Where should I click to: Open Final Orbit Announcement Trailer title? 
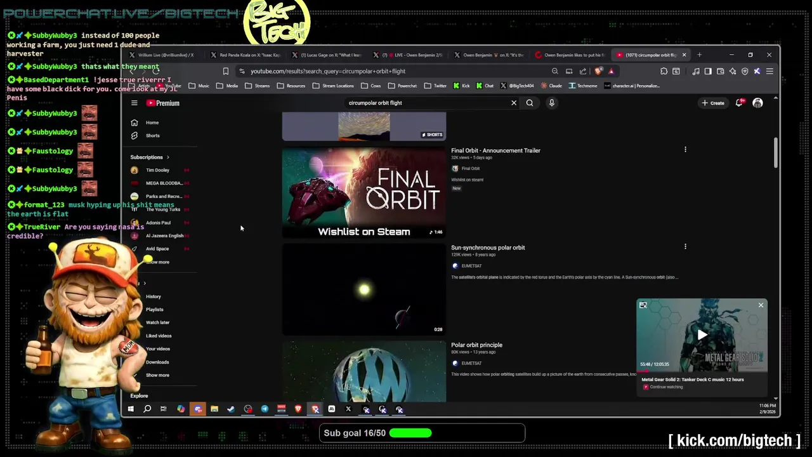pos(495,150)
